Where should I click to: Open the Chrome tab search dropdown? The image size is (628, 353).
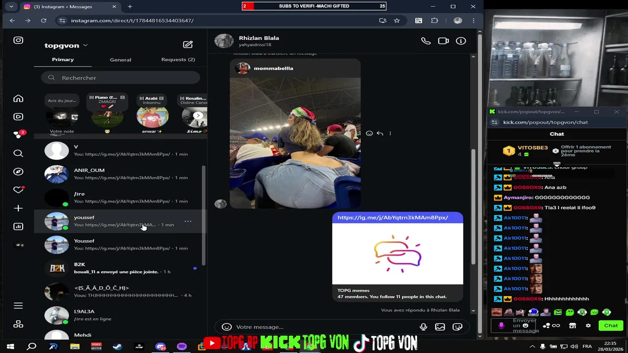[x=11, y=6]
